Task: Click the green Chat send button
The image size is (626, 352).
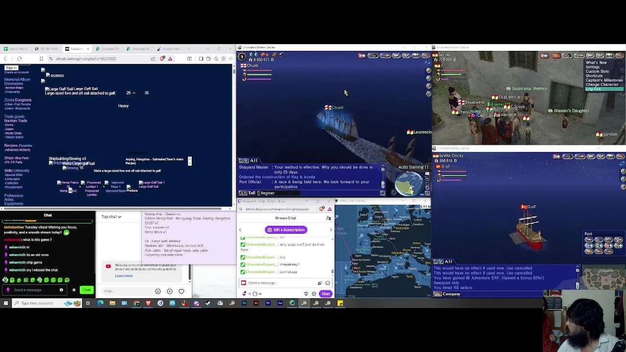Action: 87,290
